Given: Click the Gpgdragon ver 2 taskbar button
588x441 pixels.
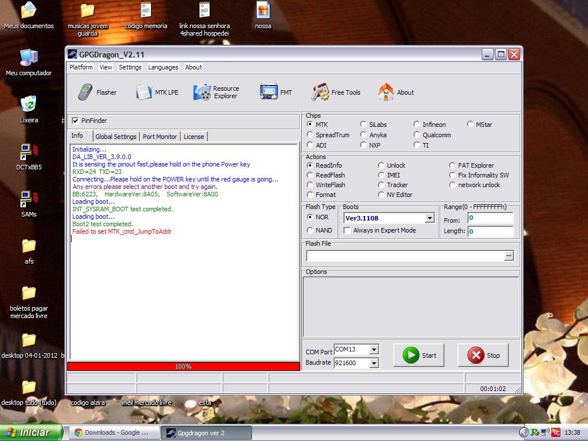Looking at the screenshot, I should pos(206,432).
